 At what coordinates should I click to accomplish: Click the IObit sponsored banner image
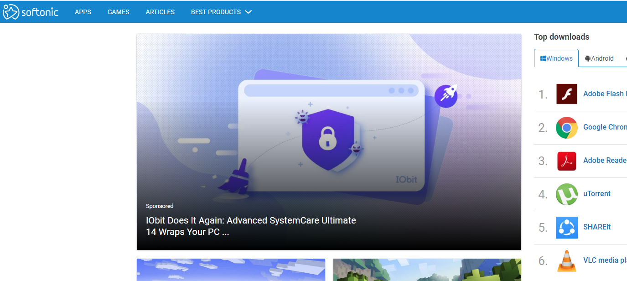click(x=329, y=128)
